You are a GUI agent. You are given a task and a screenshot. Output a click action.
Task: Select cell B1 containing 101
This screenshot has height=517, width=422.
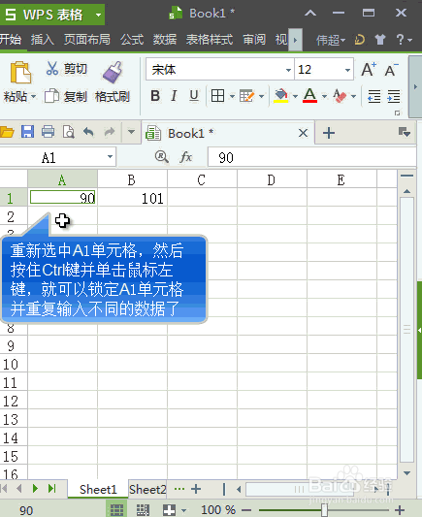[x=133, y=198]
